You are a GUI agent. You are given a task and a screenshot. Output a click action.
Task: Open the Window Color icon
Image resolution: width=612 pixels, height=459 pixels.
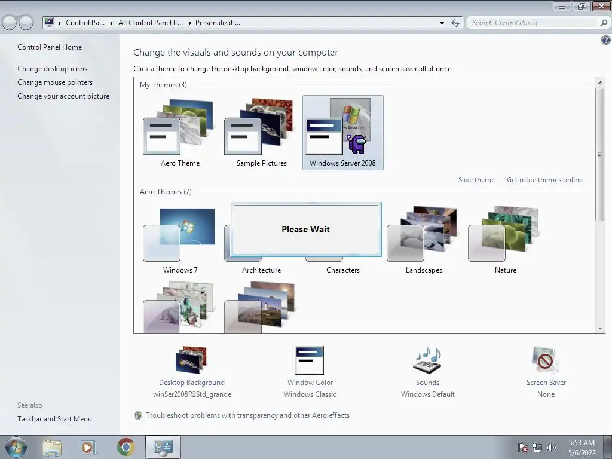tap(310, 360)
